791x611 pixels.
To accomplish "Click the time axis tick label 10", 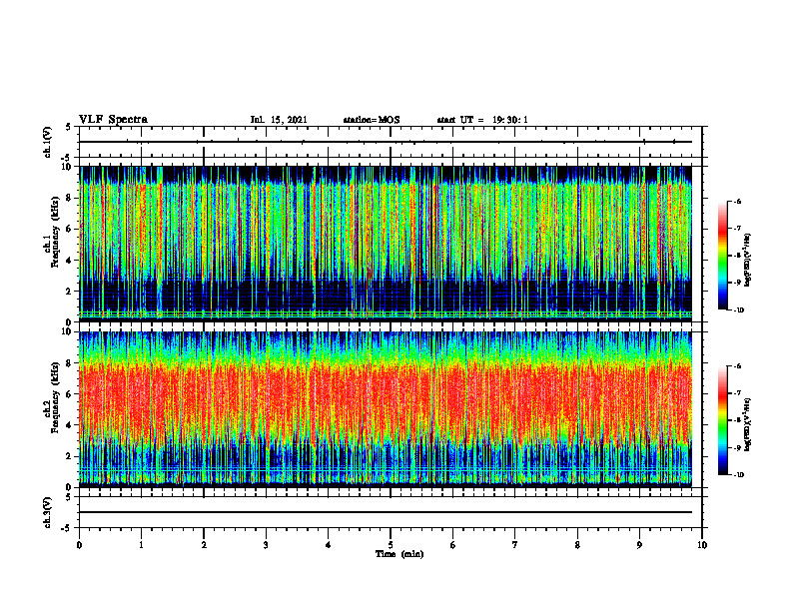I will [702, 545].
